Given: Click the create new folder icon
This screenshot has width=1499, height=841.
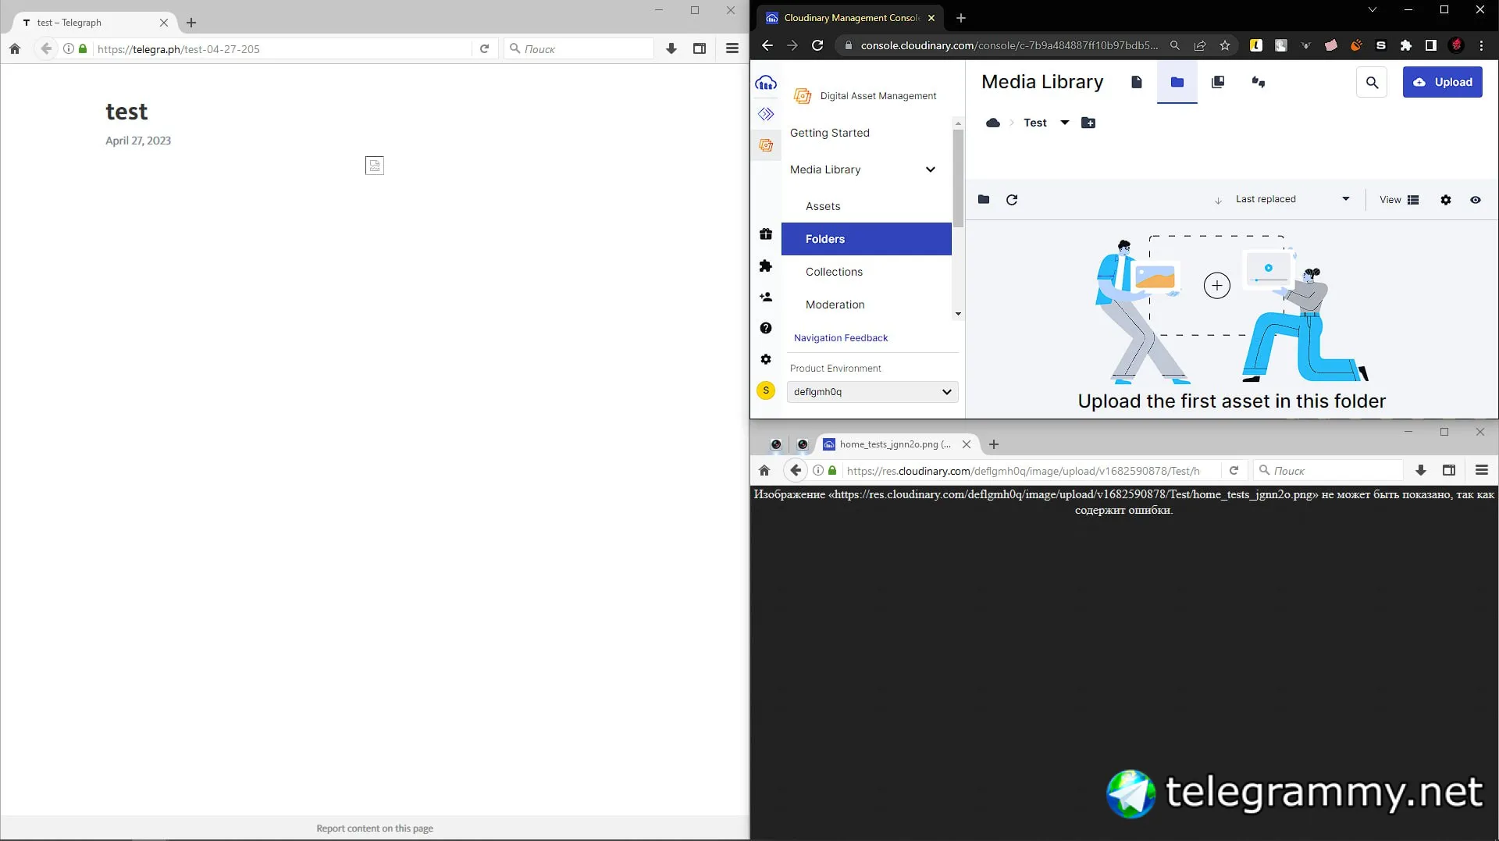Looking at the screenshot, I should point(1088,123).
